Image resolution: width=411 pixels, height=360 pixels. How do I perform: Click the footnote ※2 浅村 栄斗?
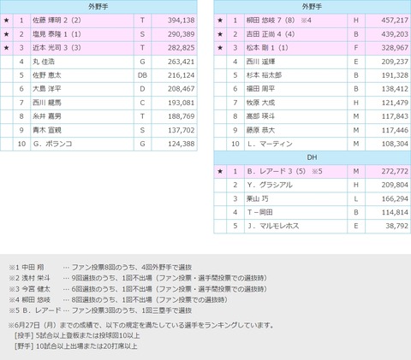[29, 278]
